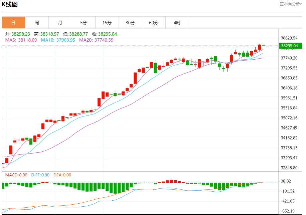Screen dimensions: 306x215
Task: Click the 37740.20 axis label
Action: pos(289,58)
